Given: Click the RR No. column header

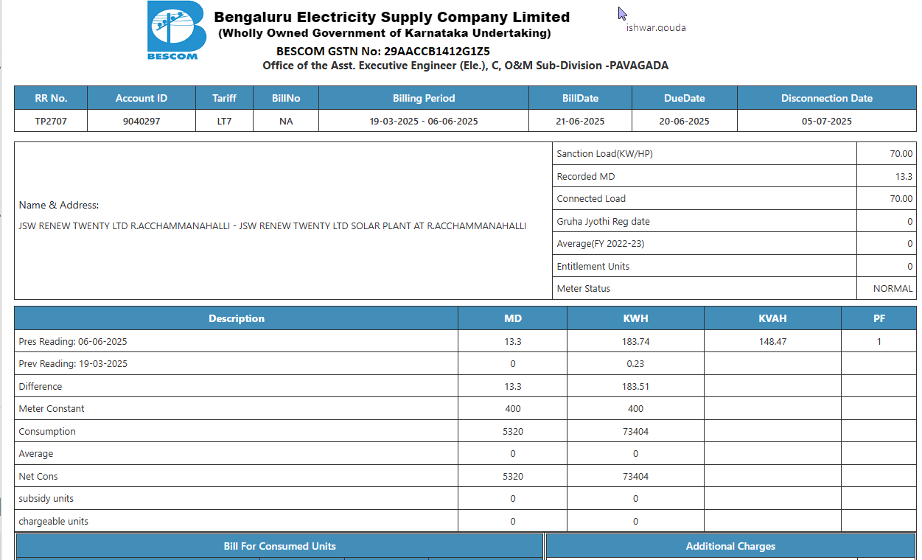Looking at the screenshot, I should (x=51, y=98).
